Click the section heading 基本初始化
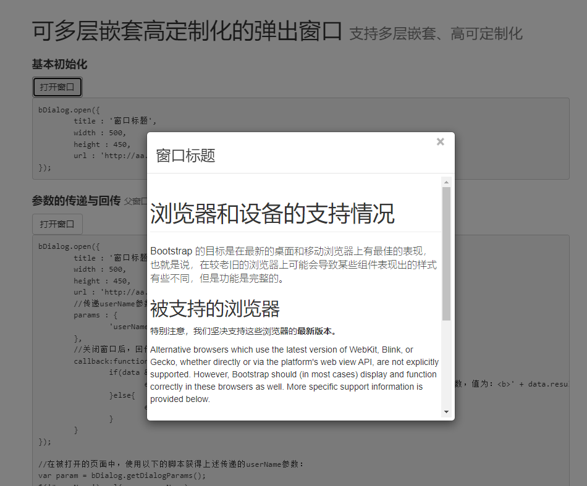Viewport: 587px width, 486px height. click(59, 64)
